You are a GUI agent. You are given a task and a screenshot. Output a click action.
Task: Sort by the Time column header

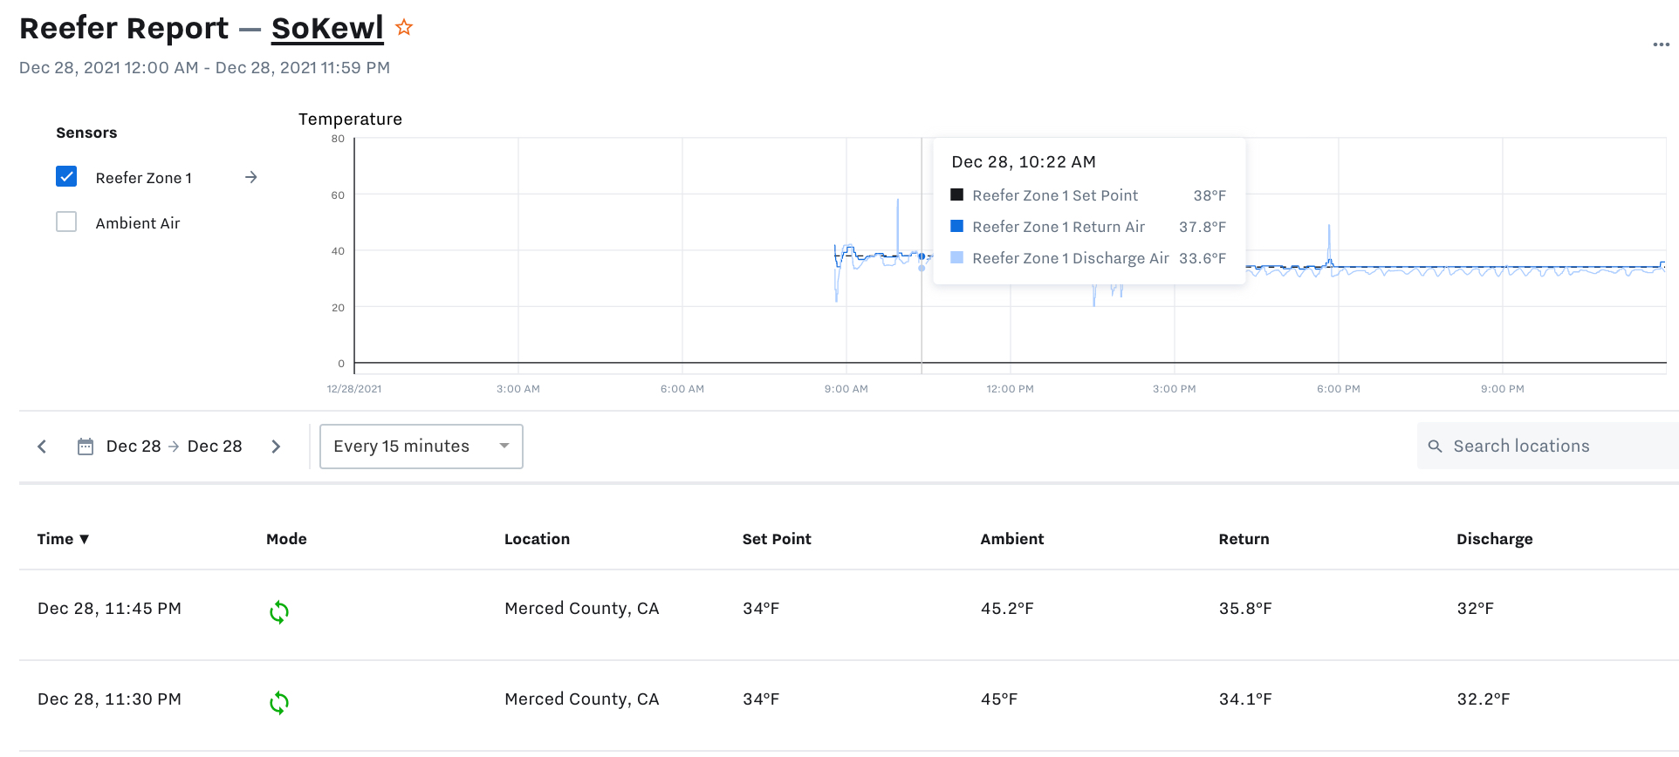[x=63, y=539]
